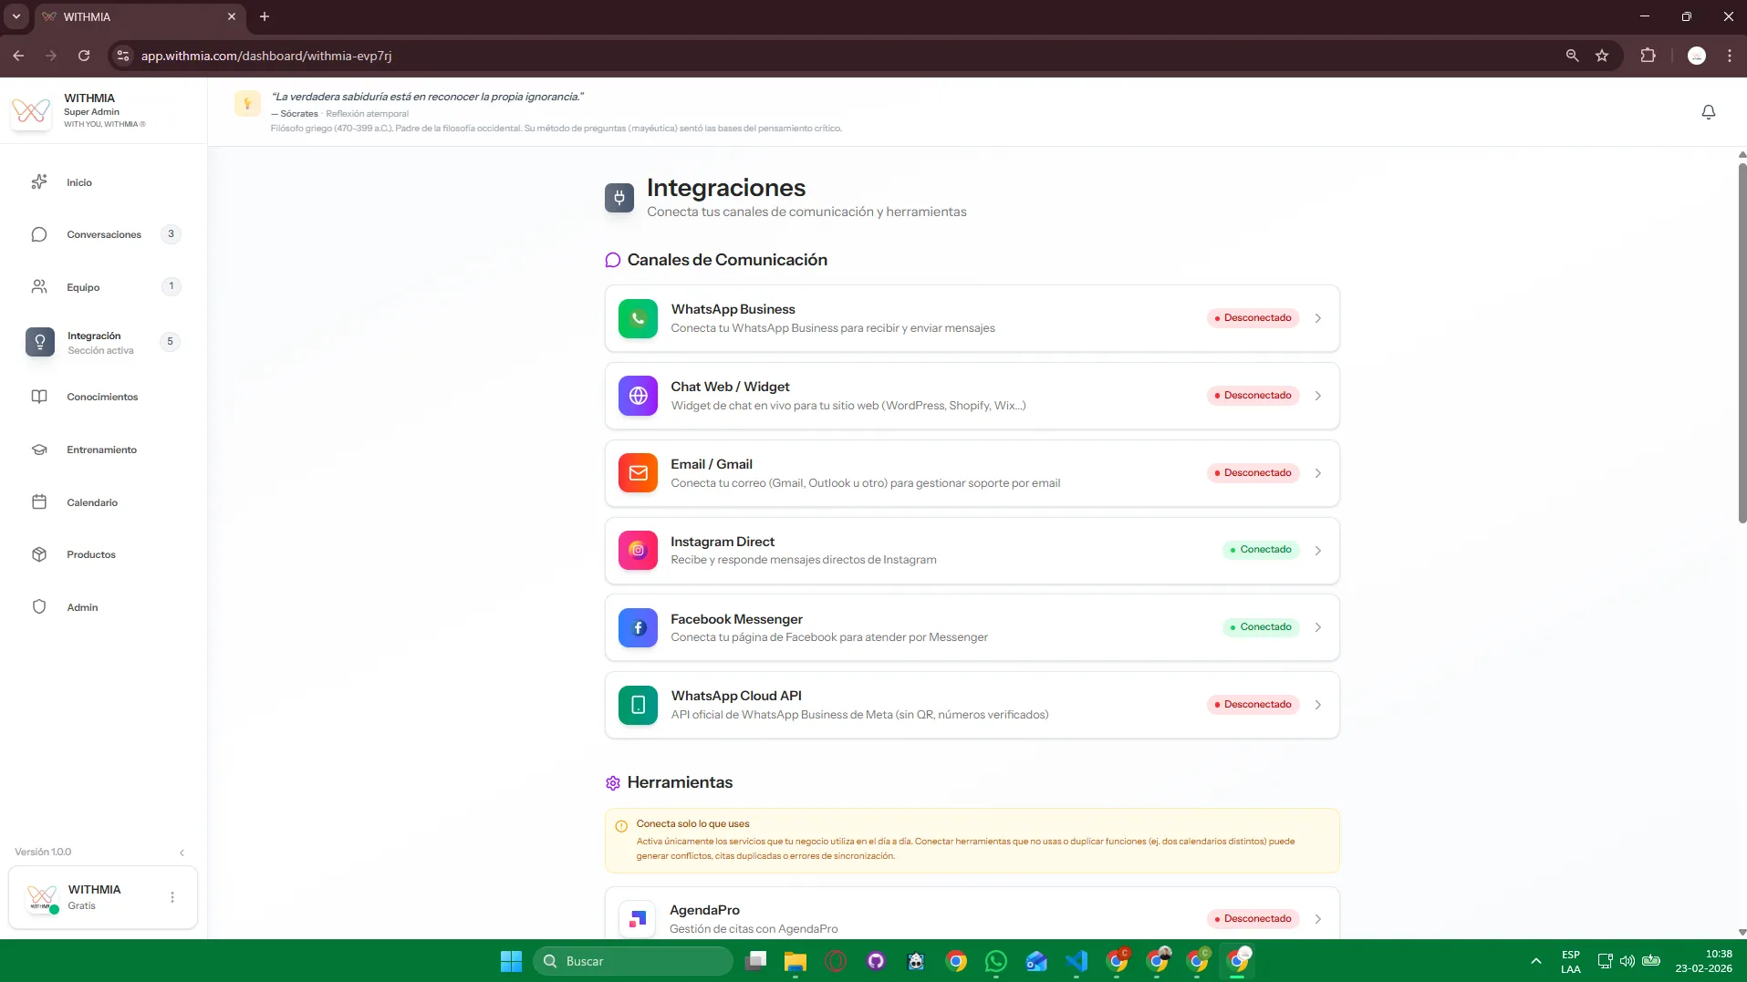Screen dimensions: 1747x982
Task: Select the Conversaciones sidebar icon
Action: [38, 234]
